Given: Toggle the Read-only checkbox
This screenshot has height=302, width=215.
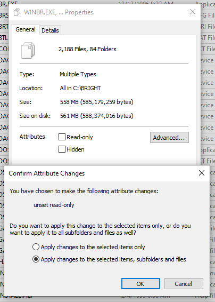Looking at the screenshot, I should coord(62,137).
